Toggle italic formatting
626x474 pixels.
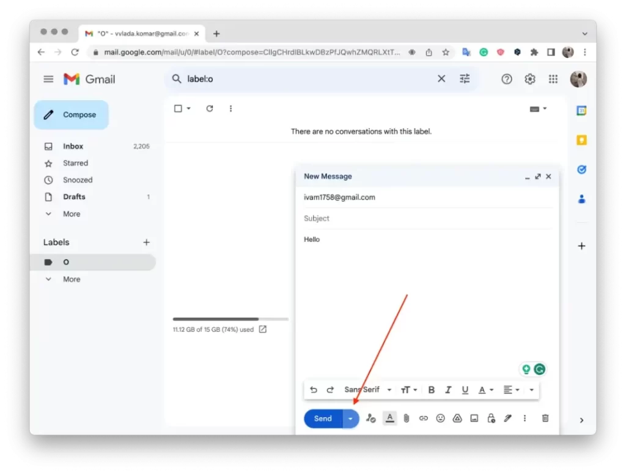tap(448, 390)
